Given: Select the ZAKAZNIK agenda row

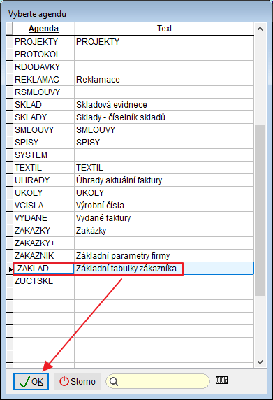Looking at the screenshot, I should 133,256.
